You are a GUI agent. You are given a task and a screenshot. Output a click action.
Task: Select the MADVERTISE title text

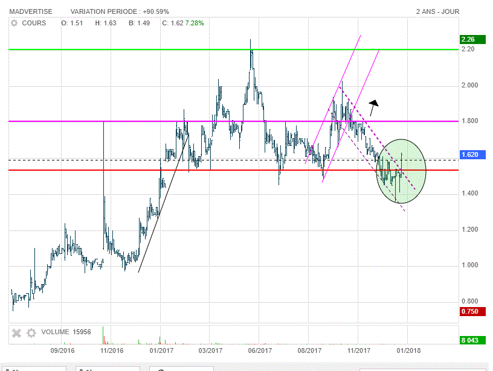[x=31, y=11]
